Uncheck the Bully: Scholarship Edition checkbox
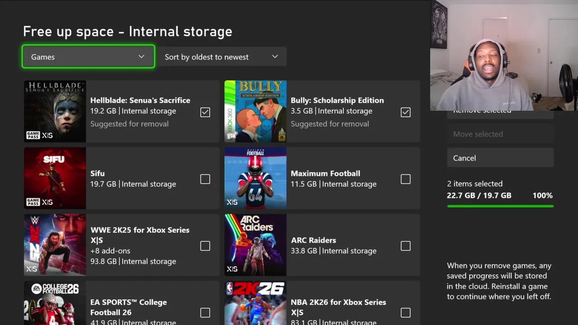Image resolution: width=578 pixels, height=325 pixels. point(406,112)
